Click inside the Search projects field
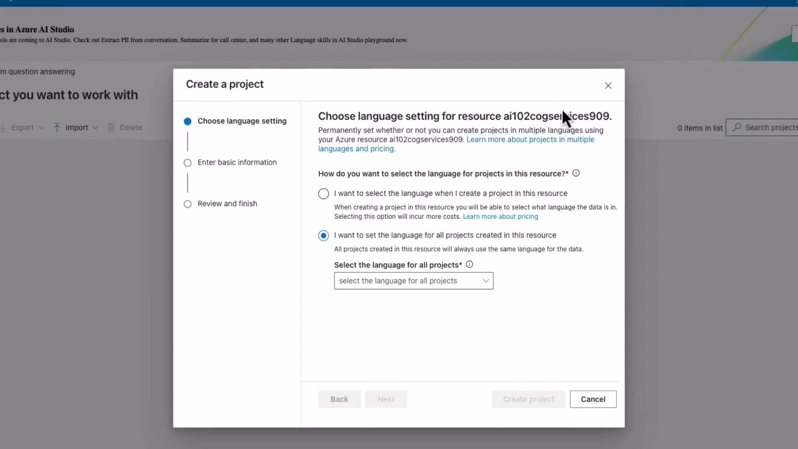 769,127
